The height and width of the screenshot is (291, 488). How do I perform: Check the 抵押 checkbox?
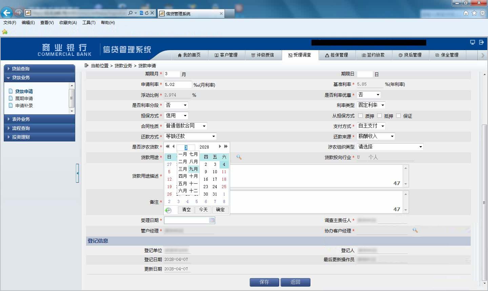(x=380, y=116)
